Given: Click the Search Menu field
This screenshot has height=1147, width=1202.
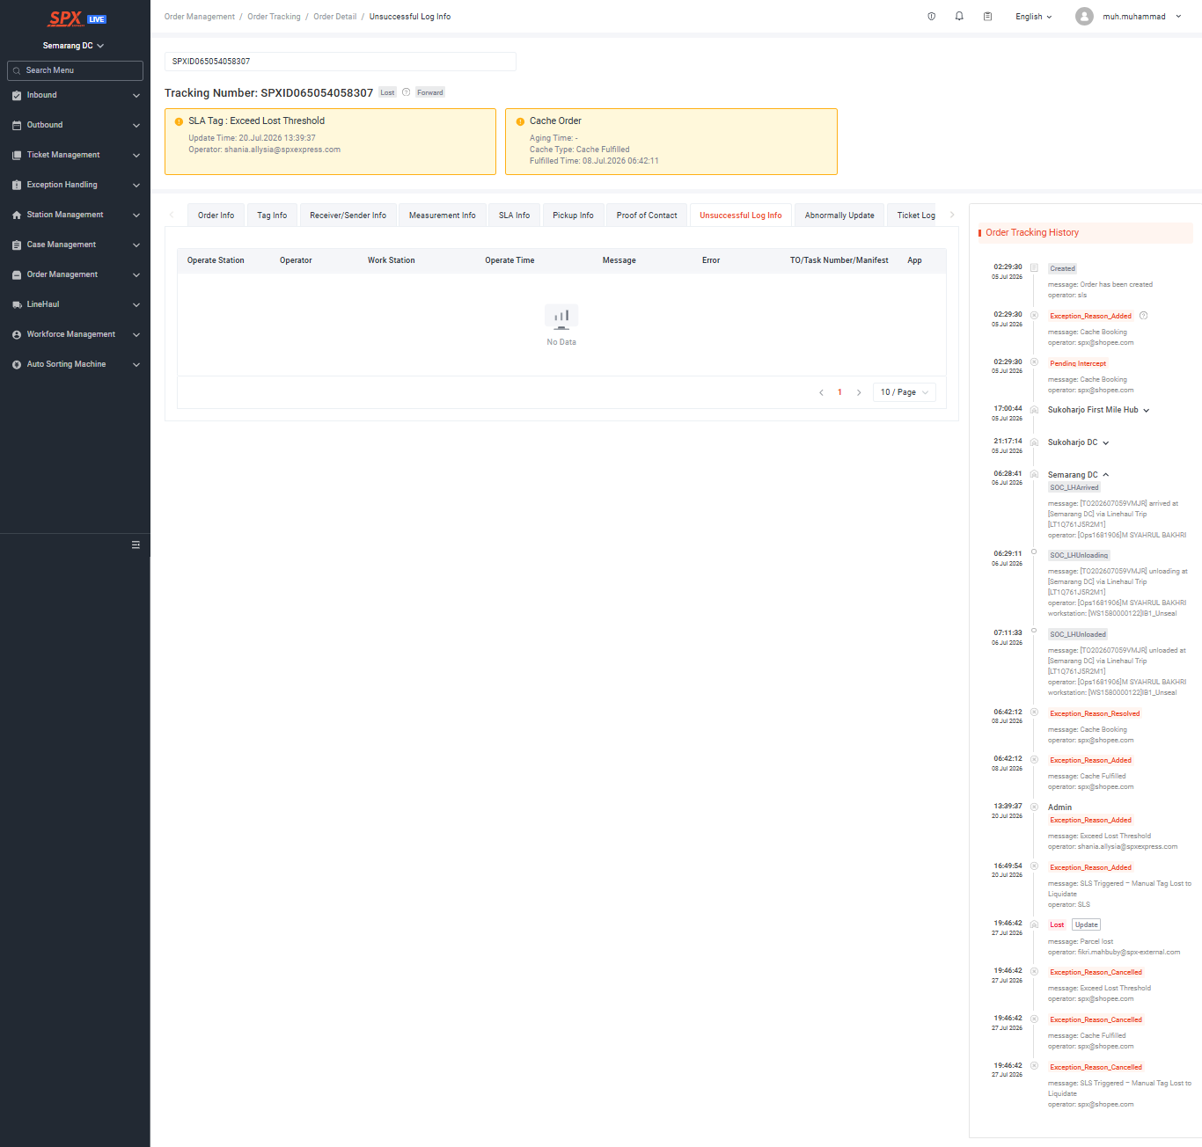Looking at the screenshot, I should click(75, 70).
